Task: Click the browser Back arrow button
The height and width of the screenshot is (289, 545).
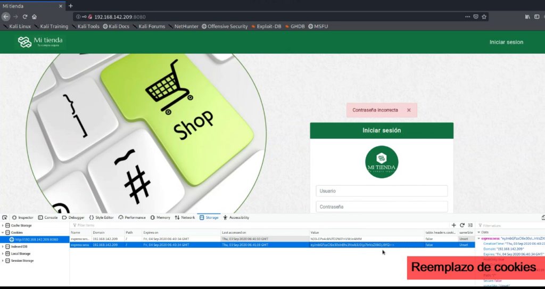Action: [6, 16]
